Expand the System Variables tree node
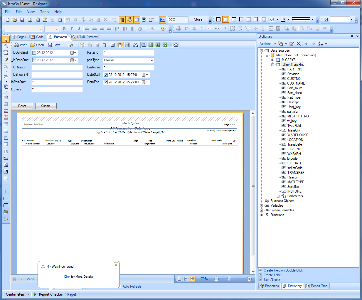Viewport: 362px width, 300px height. (x=261, y=210)
